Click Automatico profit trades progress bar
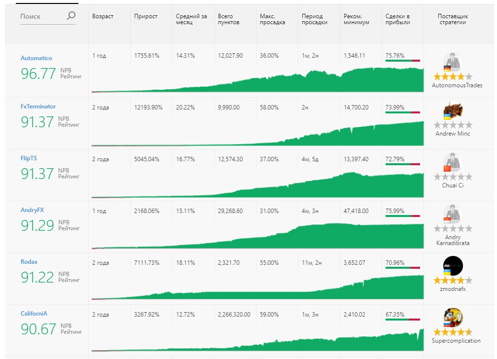497x359 pixels. [402, 61]
